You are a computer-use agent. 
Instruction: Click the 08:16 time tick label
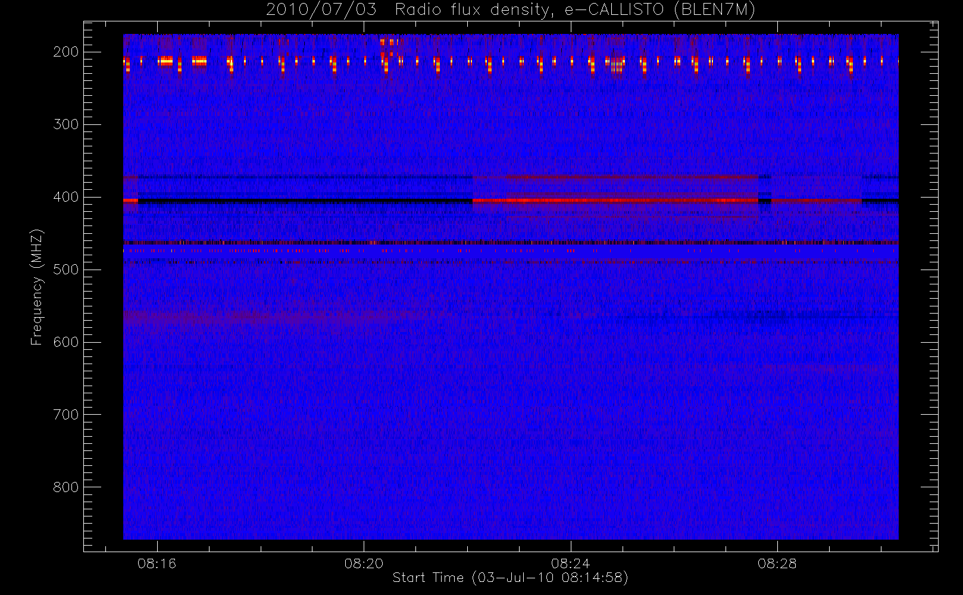click(157, 563)
